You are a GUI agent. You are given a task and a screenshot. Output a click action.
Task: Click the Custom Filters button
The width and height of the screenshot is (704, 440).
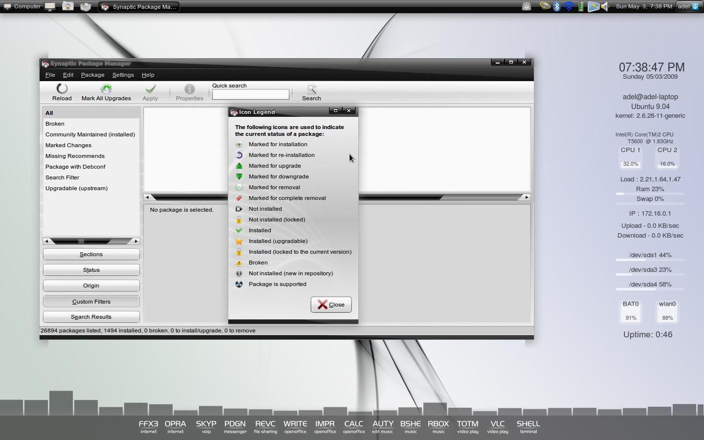tap(91, 302)
